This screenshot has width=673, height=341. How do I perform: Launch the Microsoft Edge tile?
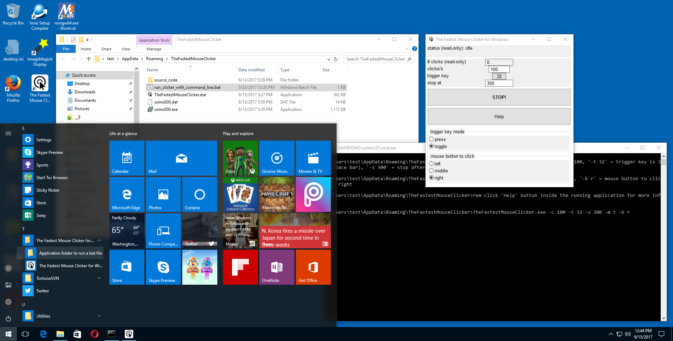click(x=127, y=194)
